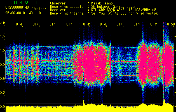Click the 0.7 kHz axis label
176x112 pixels.
point(2,92)
